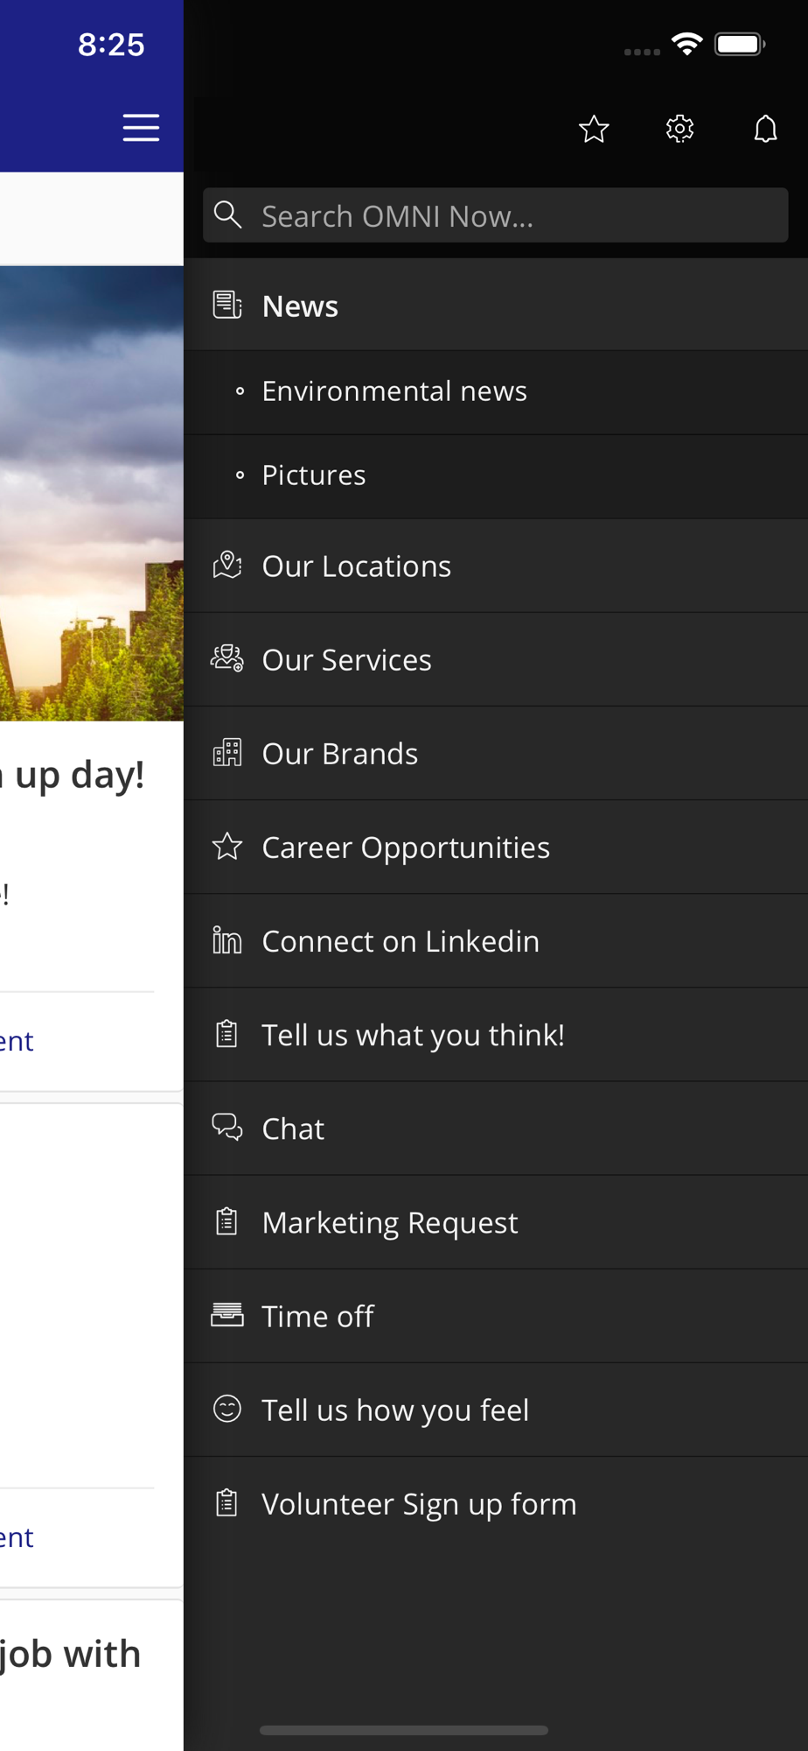Click the Our Locations map icon
This screenshot has width=808, height=1751.
click(x=227, y=566)
